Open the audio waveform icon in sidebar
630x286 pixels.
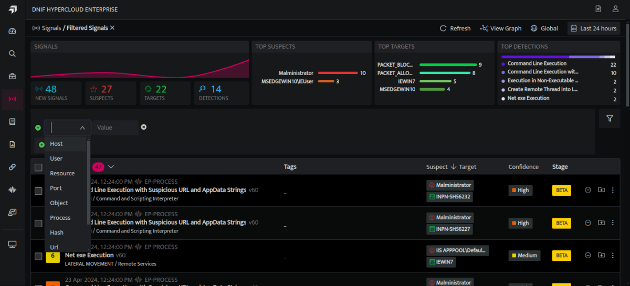pyautogui.click(x=13, y=189)
